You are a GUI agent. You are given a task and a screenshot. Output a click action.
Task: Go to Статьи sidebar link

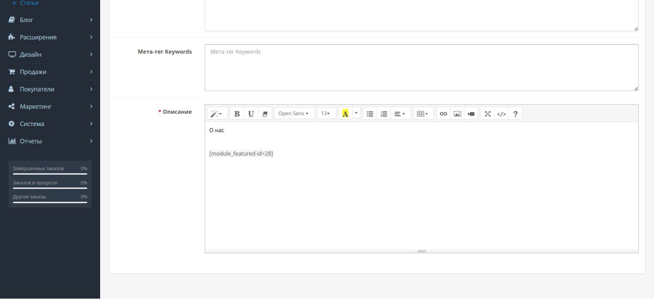[29, 3]
